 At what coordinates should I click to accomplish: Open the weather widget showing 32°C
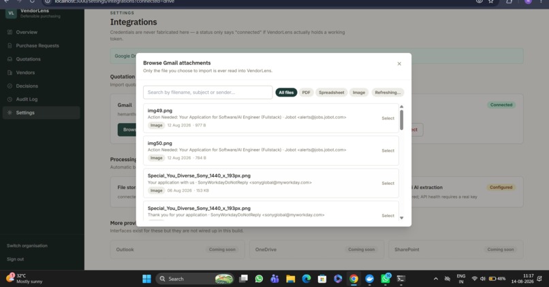(25, 279)
